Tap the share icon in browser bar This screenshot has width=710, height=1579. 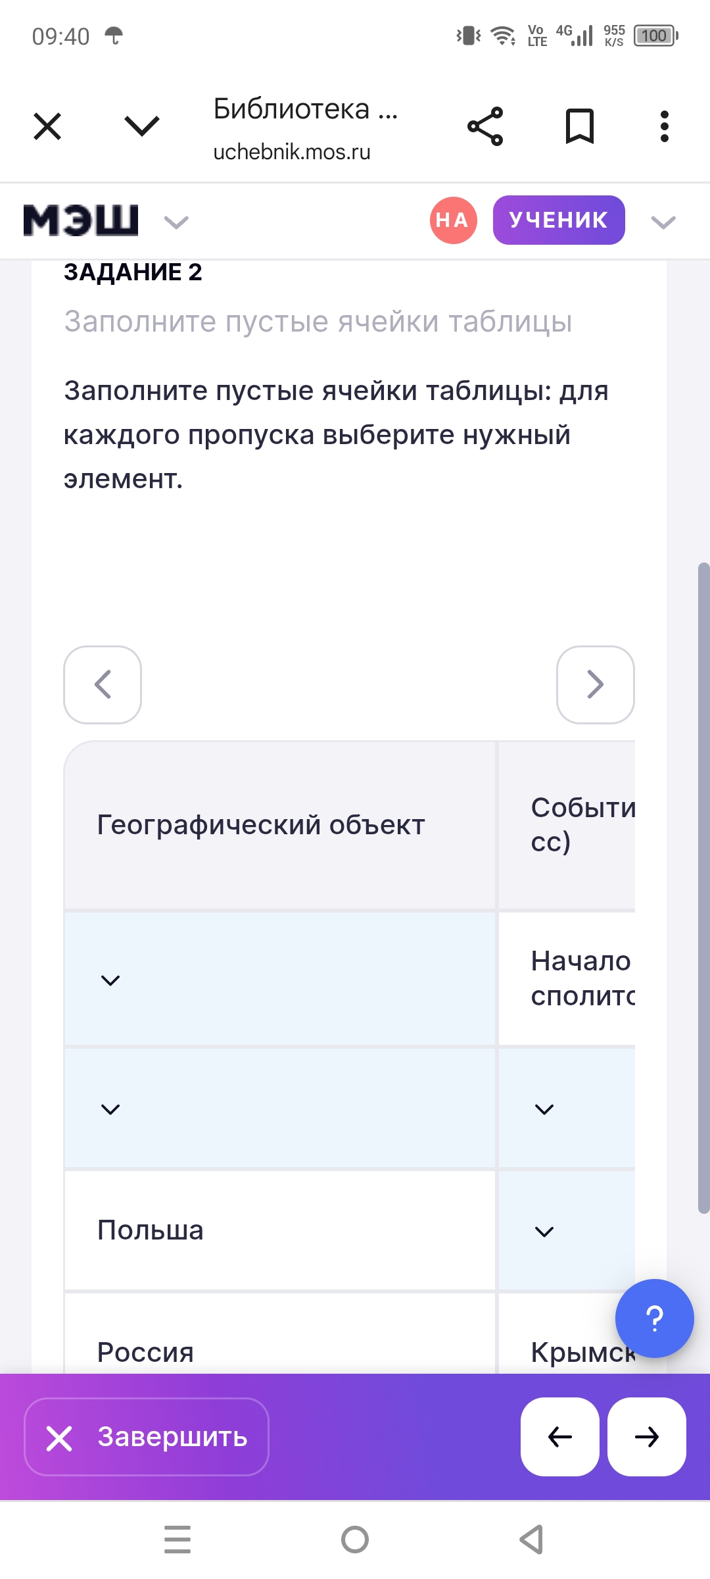tap(485, 126)
